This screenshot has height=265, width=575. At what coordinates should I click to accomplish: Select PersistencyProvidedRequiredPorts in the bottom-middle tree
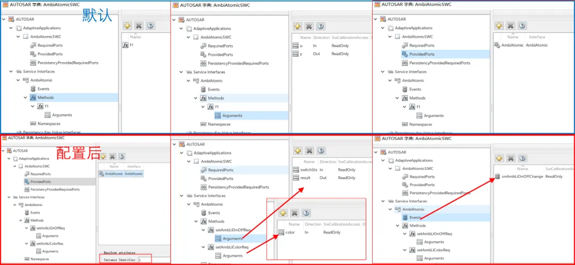click(239, 187)
